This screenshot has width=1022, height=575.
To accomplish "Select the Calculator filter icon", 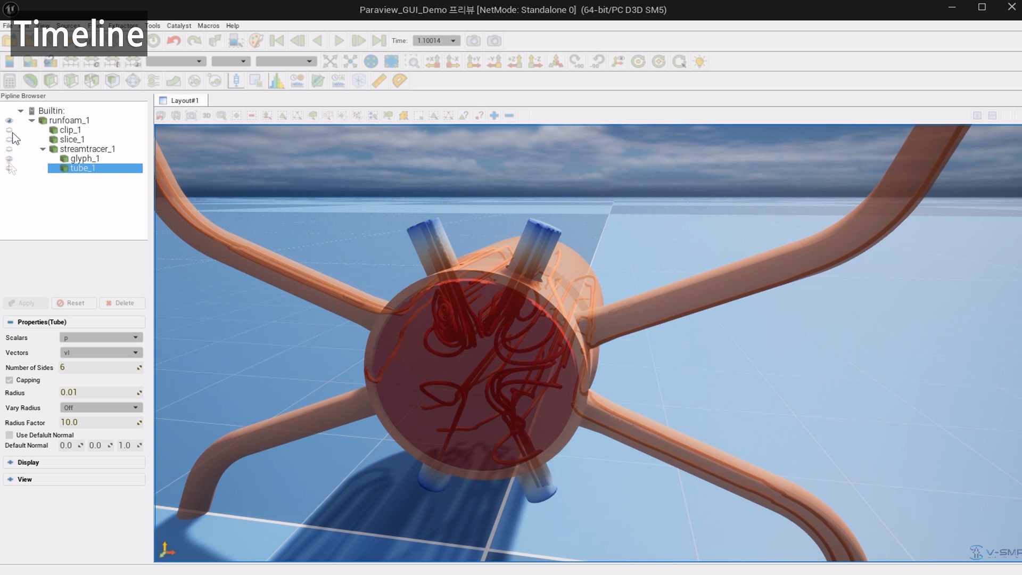I will tap(10, 81).
